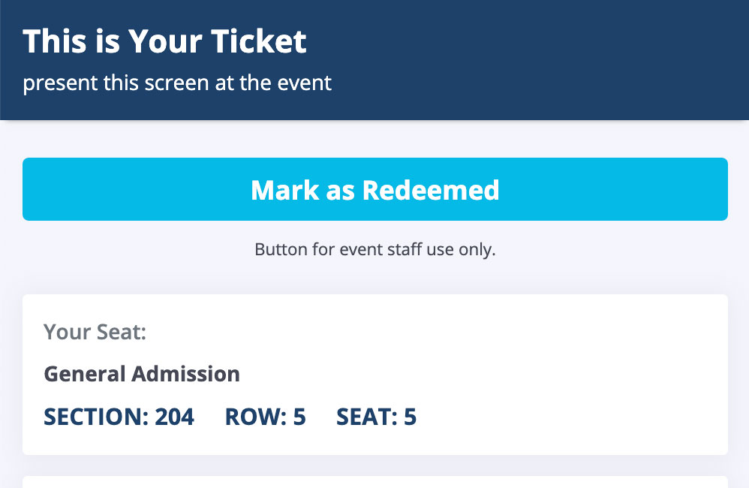Click the partially visible card at the bottom
Image resolution: width=749 pixels, height=488 pixels.
[375, 481]
